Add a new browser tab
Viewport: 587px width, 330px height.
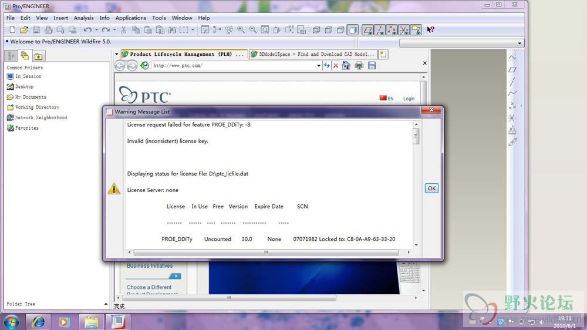point(383,54)
